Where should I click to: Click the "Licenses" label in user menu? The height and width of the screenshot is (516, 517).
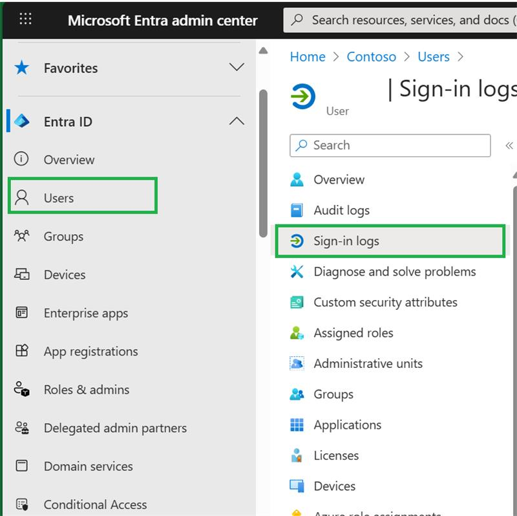coord(336,455)
